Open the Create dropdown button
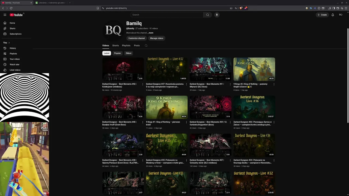349x196 pixels. coord(322,15)
